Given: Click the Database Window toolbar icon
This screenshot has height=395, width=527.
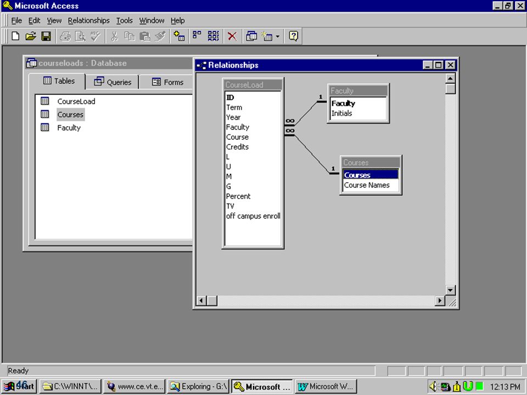Looking at the screenshot, I should [x=251, y=36].
